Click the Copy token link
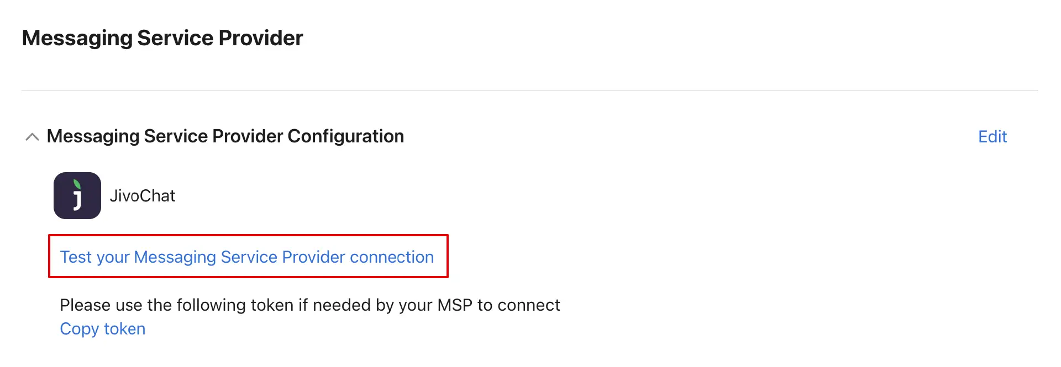Screen dimensions: 1061x367 pyautogui.click(x=103, y=329)
